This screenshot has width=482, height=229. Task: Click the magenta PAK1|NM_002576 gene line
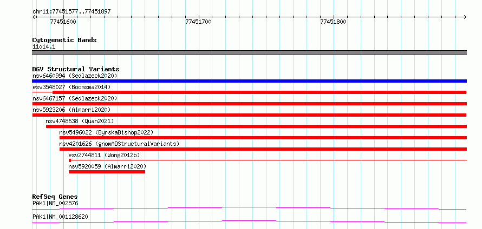coord(249,208)
